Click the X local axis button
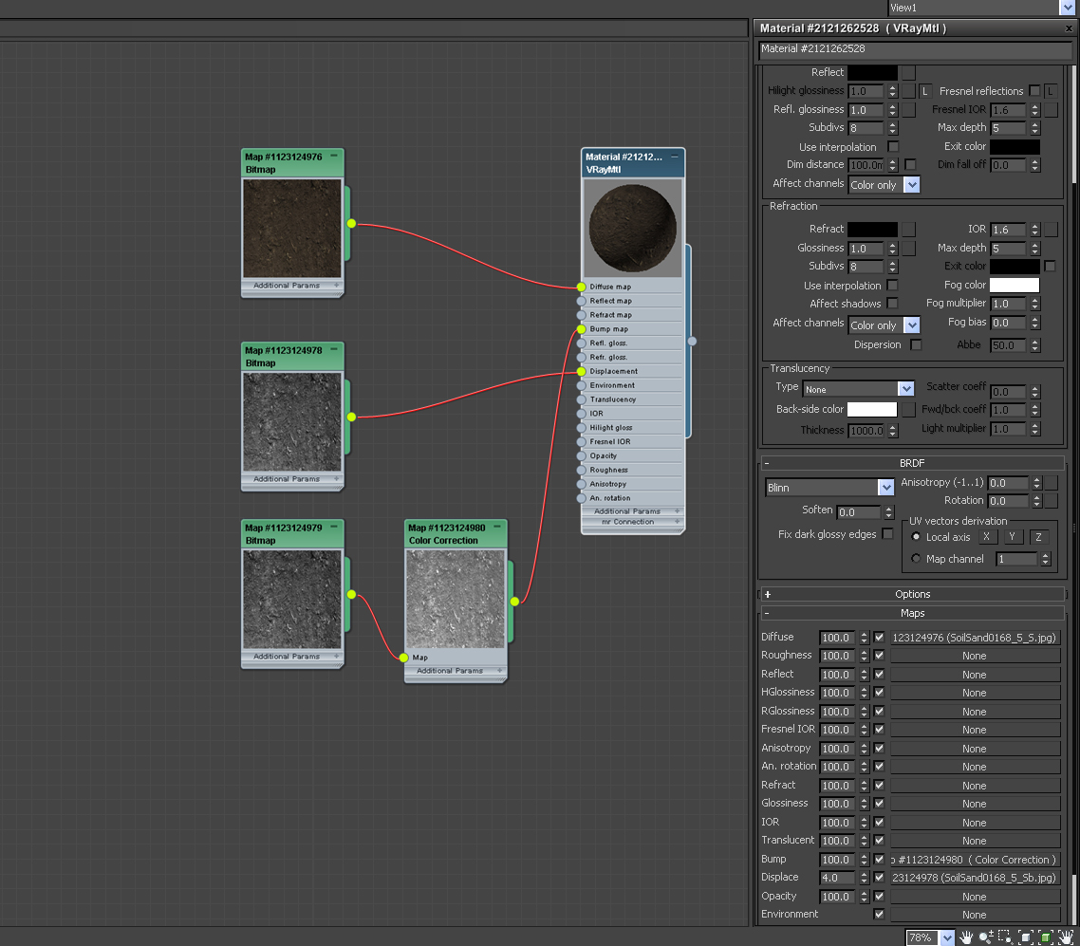This screenshot has height=946, width=1080. tap(986, 536)
